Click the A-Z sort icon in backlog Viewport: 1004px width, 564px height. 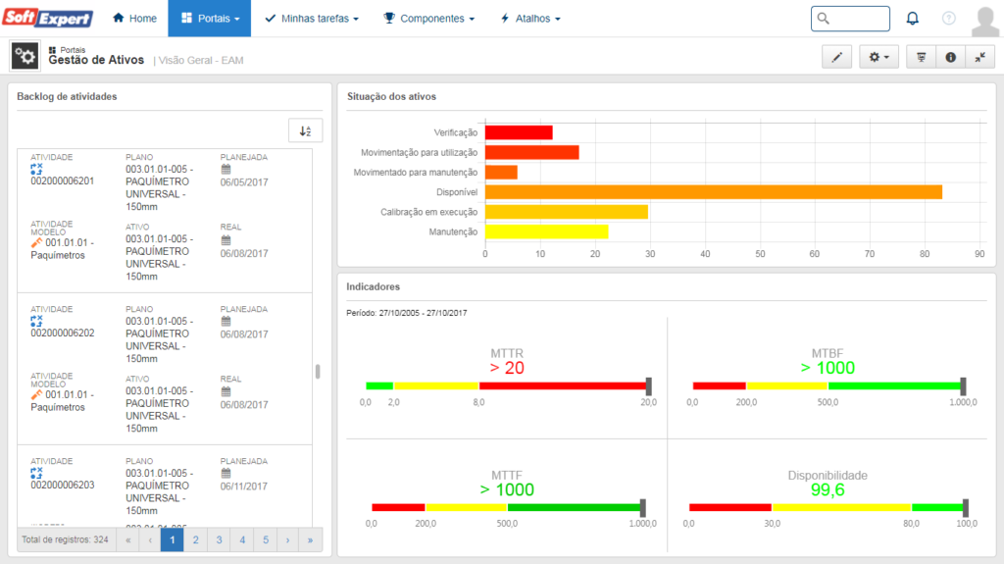305,131
